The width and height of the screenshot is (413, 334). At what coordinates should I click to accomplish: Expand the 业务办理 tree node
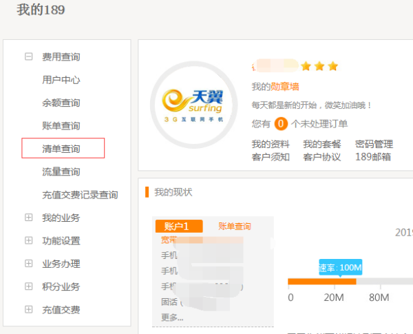(29, 264)
